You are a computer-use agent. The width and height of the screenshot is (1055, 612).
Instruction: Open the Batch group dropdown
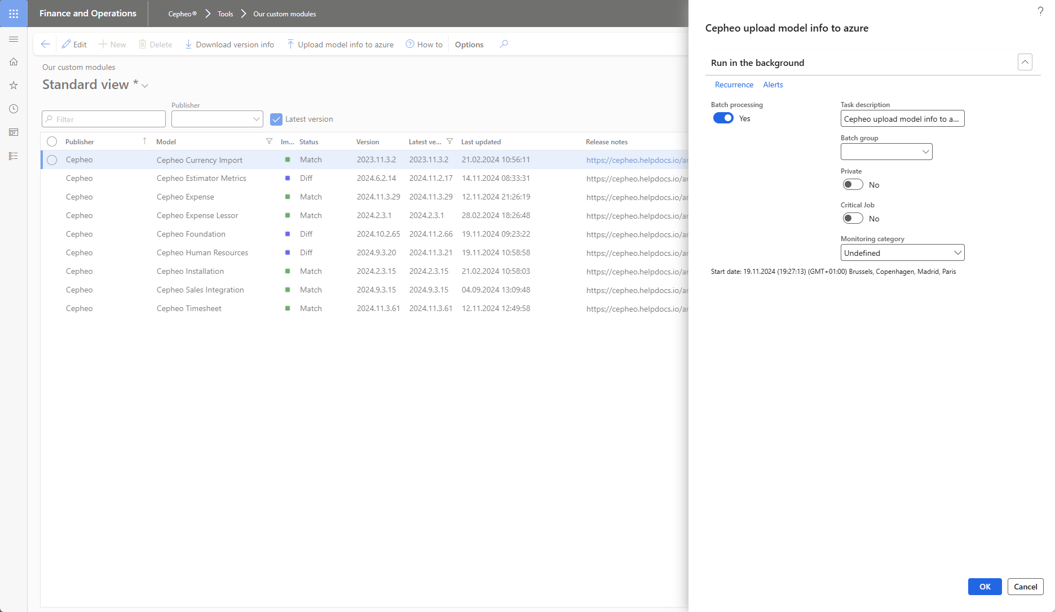coord(886,152)
